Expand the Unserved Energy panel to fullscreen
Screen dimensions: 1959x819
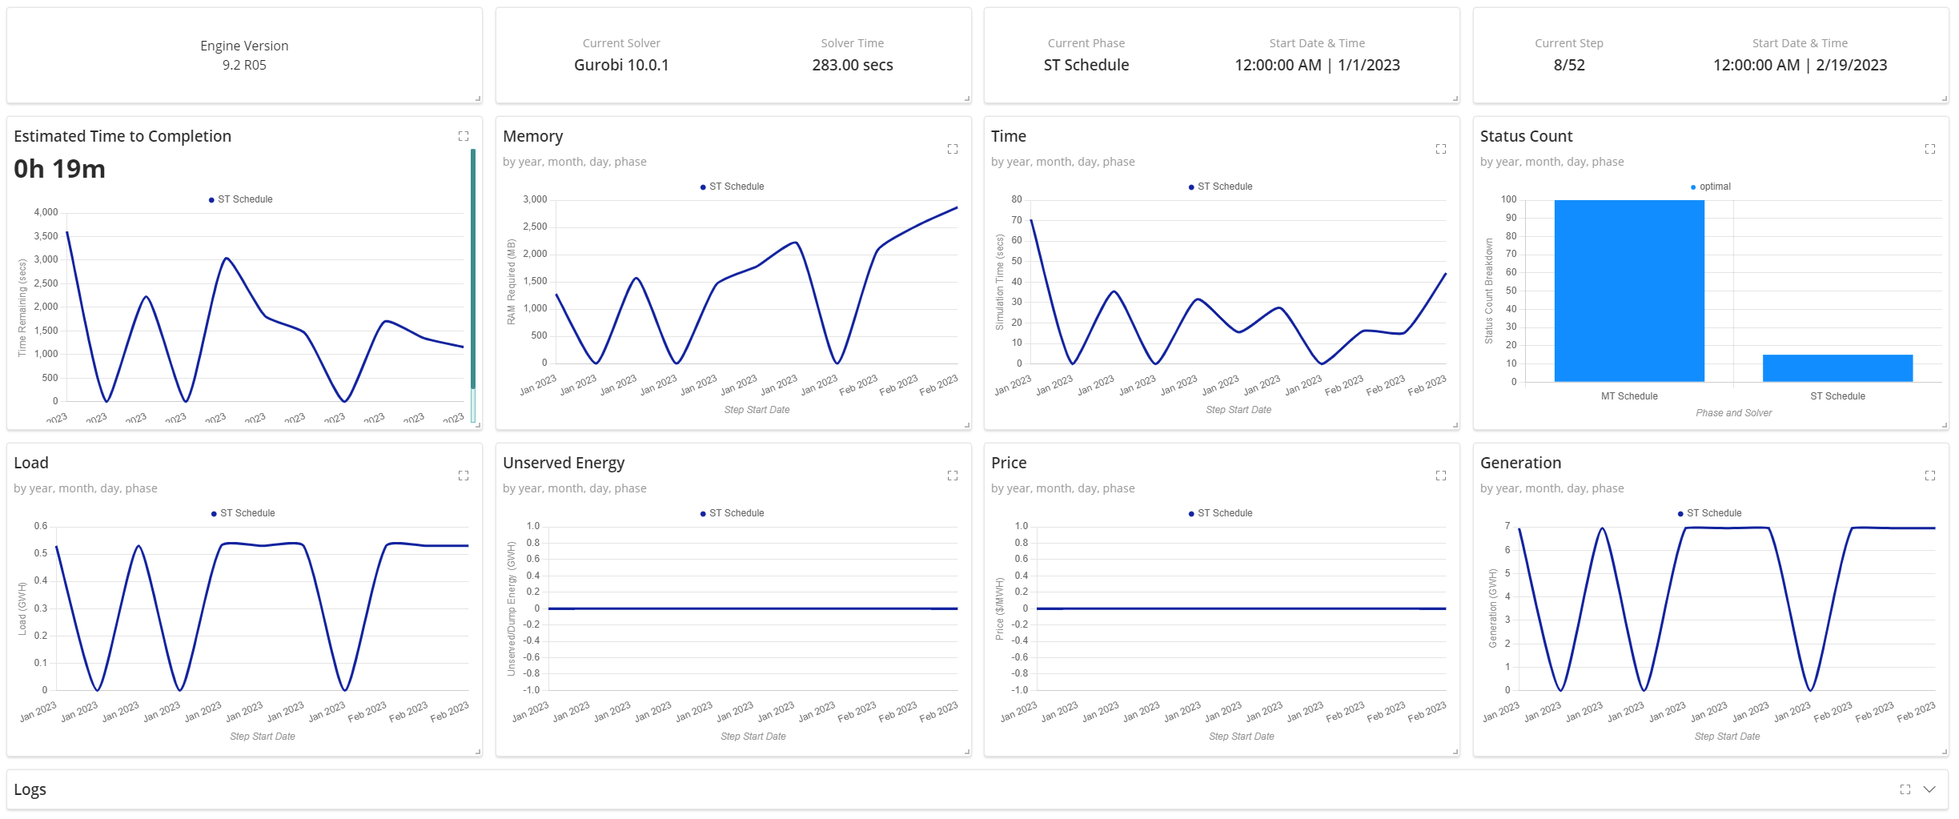[x=952, y=475]
